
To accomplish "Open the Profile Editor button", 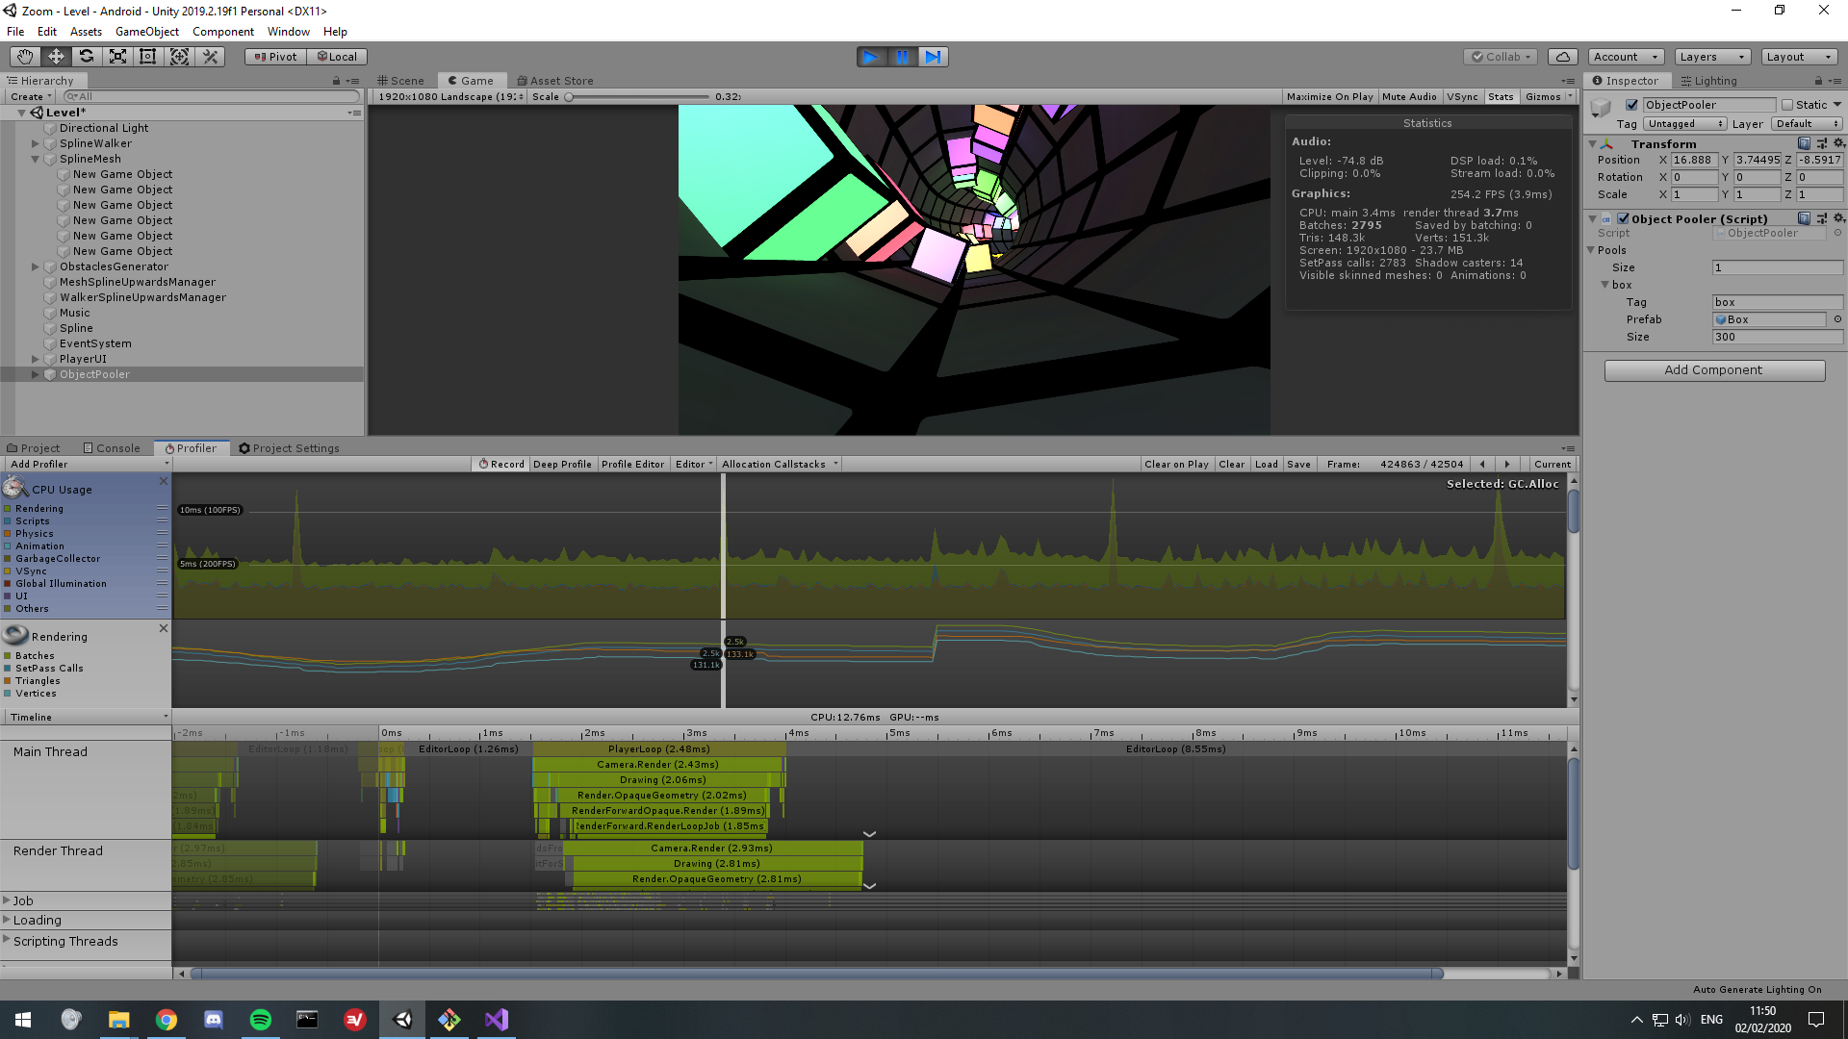I will [x=632, y=464].
